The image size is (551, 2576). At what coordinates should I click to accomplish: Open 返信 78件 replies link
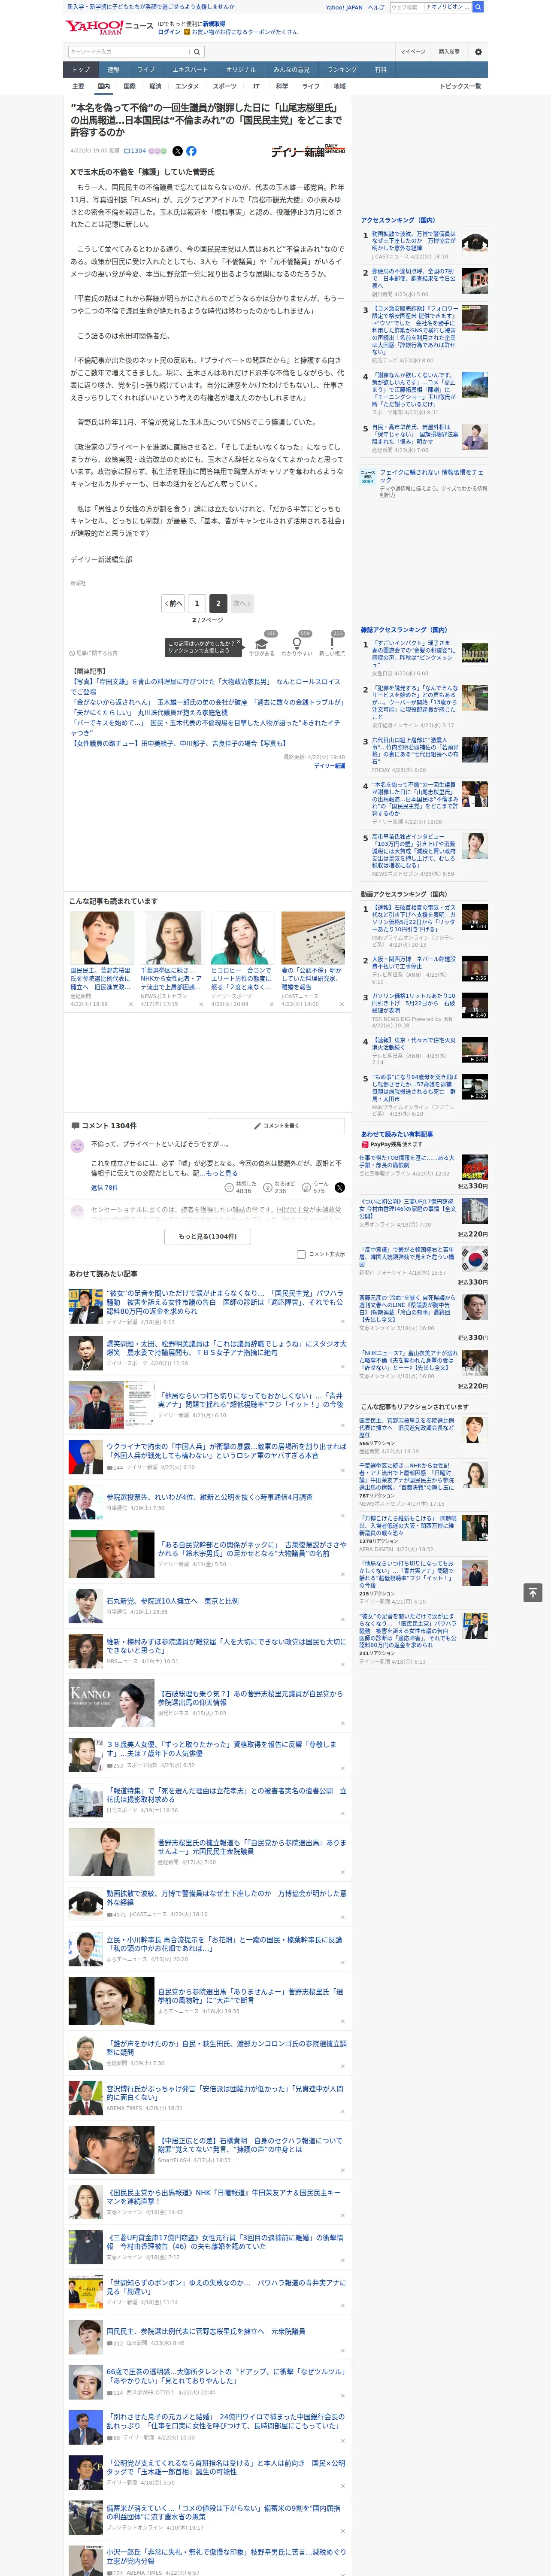pyautogui.click(x=104, y=1188)
